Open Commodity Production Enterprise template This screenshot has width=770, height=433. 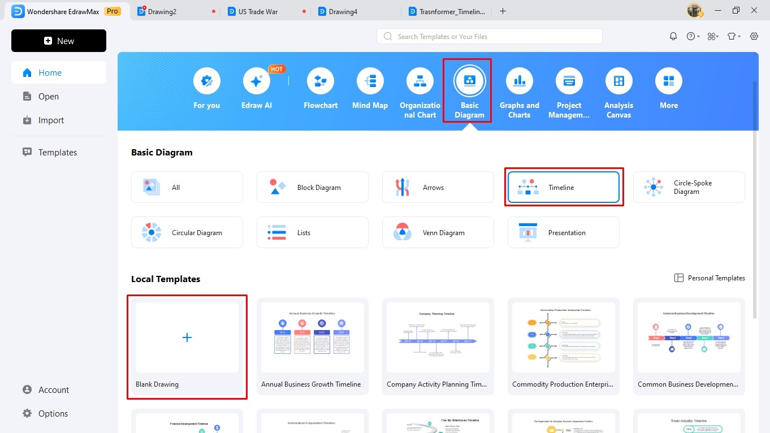coord(564,346)
